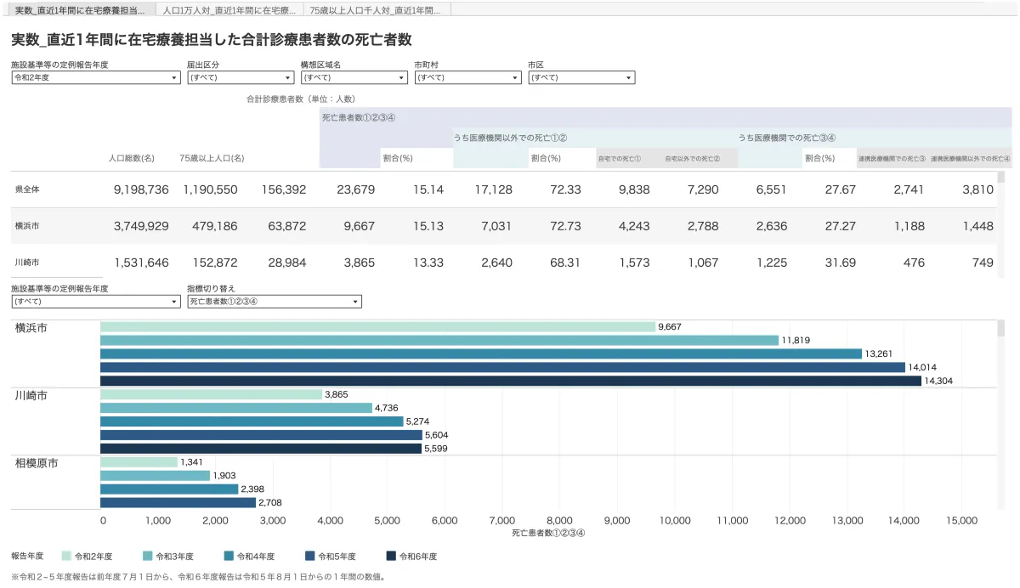
Task: Click the 川崎市 bar labeled 3,865
Action: pos(211,394)
